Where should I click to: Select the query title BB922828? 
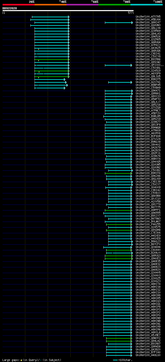click(x=10, y=8)
